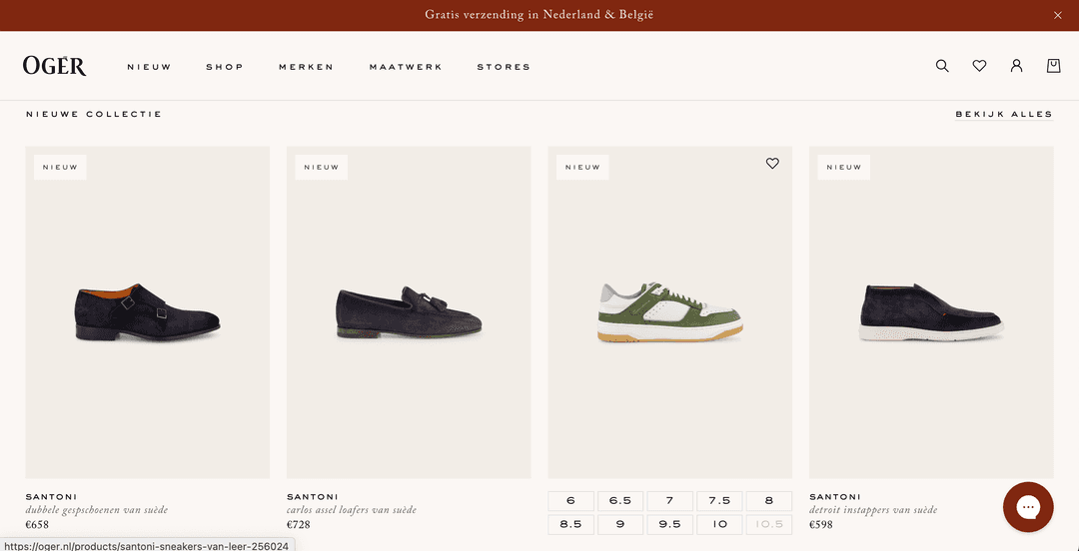The width and height of the screenshot is (1079, 551).
Task: Click the Nieuw badge on Detroit shoe
Action: pyautogui.click(x=843, y=167)
